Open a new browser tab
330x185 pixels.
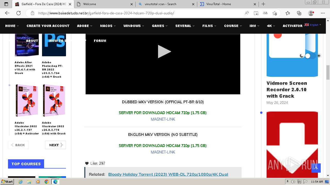(263, 4)
